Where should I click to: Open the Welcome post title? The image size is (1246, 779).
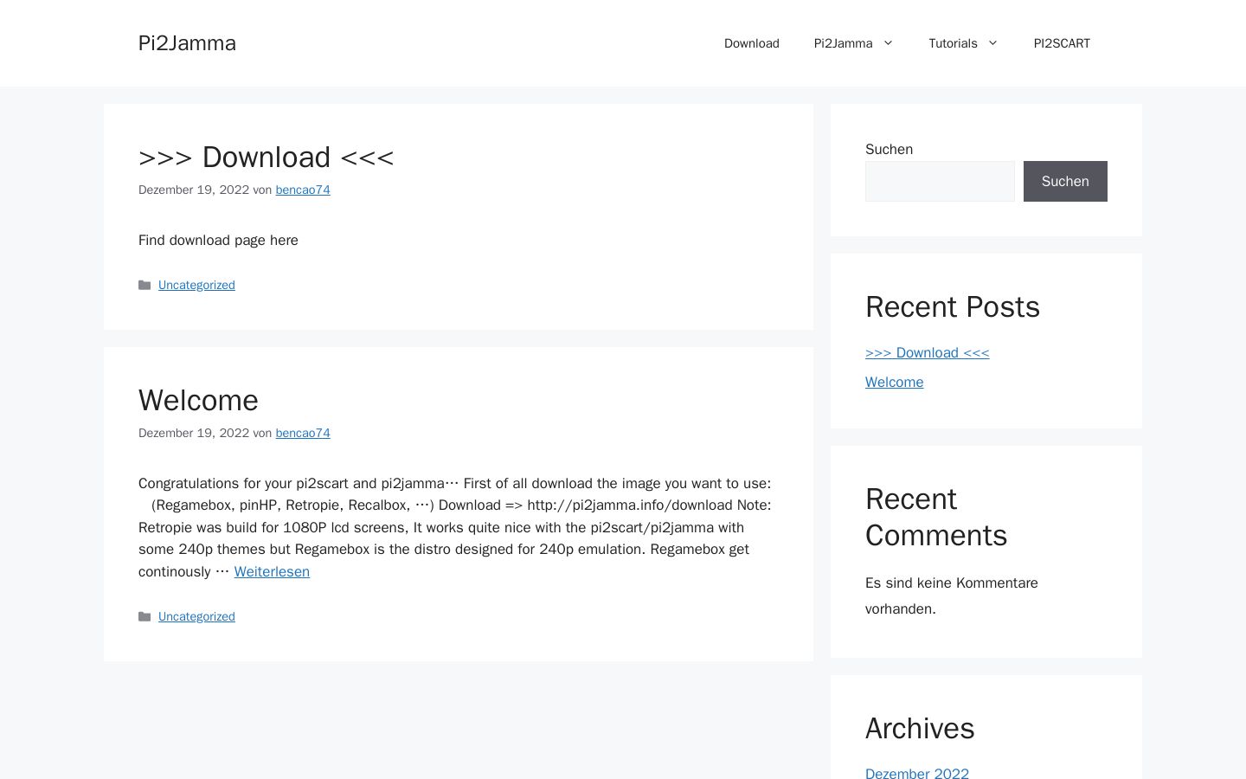click(198, 400)
